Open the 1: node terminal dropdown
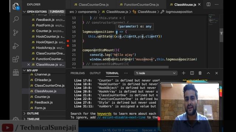 (x=156, y=73)
